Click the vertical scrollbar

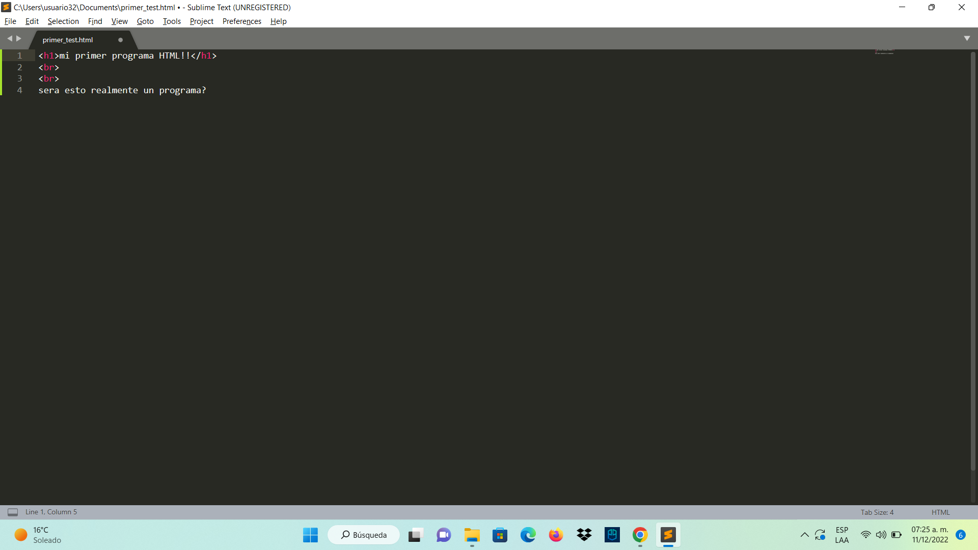click(x=973, y=261)
